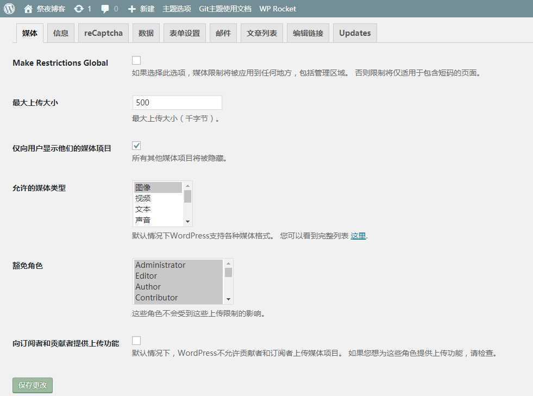Open 祭夜博客 site name link

[51, 9]
